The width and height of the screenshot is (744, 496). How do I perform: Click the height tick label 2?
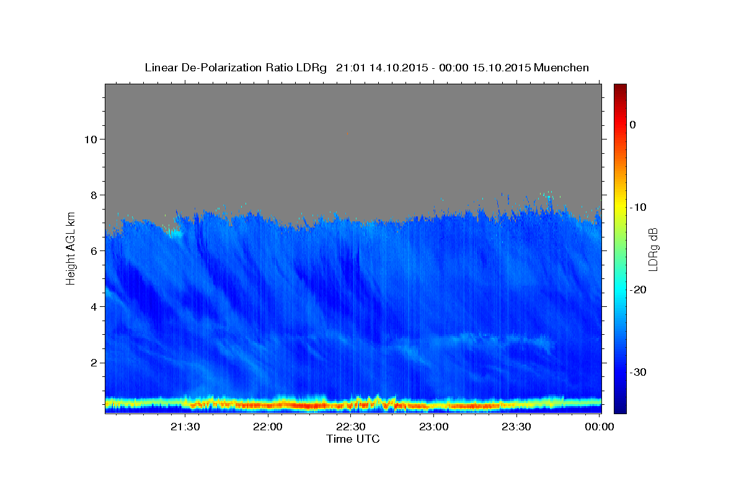click(94, 362)
